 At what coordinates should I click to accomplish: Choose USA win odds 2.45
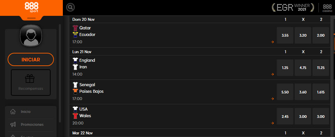pos(285,117)
